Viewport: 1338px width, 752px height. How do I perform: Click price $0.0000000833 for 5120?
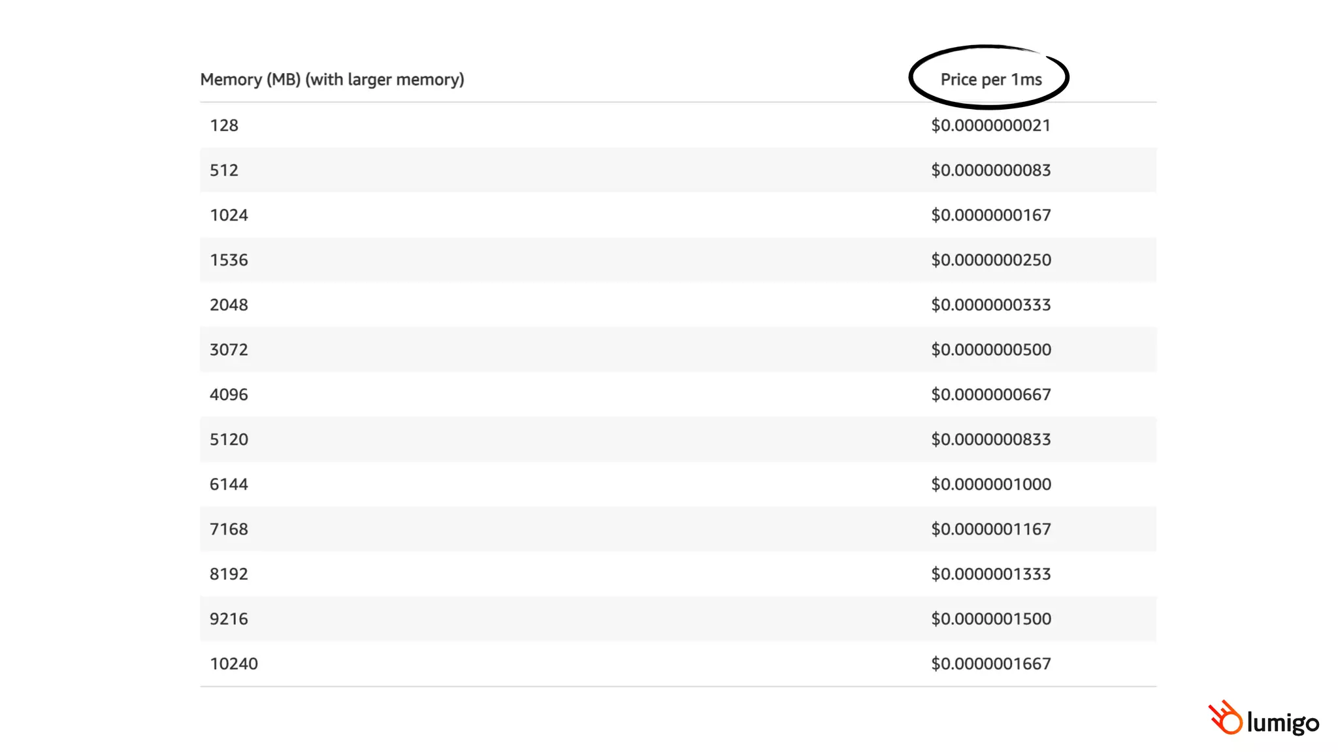pos(990,439)
